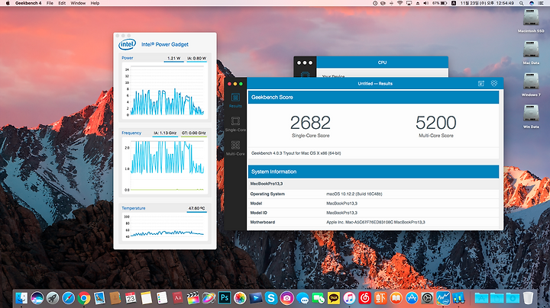
Task: Open Photos app from the dock
Action: pos(240,298)
